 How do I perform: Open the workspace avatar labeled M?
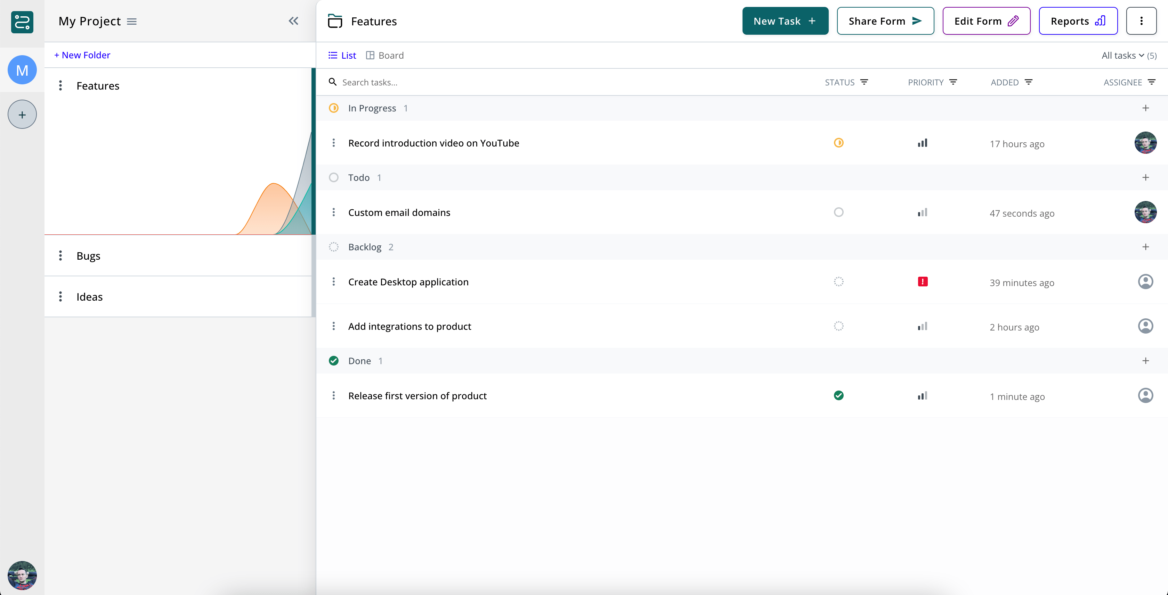pos(21,70)
